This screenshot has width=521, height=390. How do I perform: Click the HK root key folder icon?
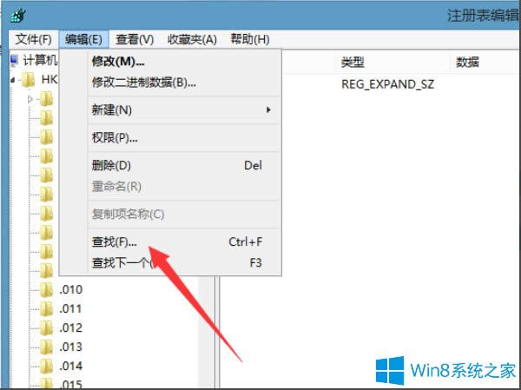pyautogui.click(x=29, y=81)
